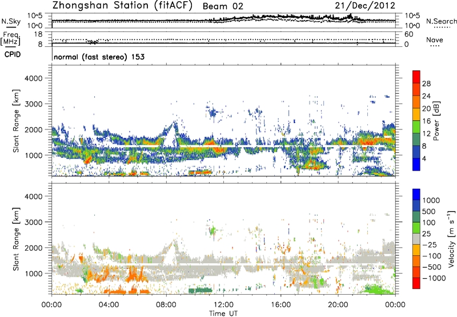Click the '12:00' time tick label
Screen dimensions: 457x317
(223, 305)
